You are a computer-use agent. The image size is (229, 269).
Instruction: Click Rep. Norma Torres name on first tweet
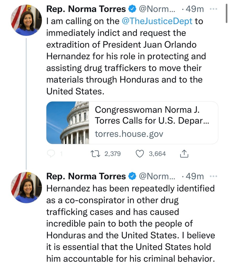[86, 9]
